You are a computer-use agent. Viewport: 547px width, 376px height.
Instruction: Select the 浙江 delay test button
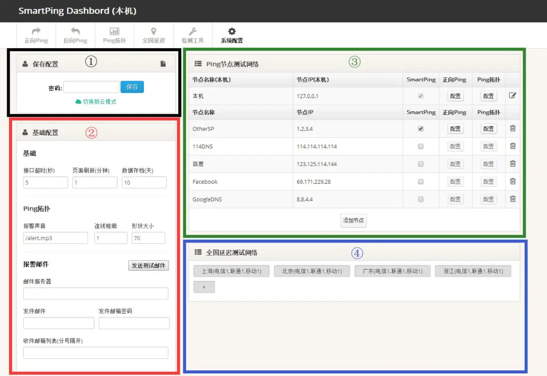[473, 271]
